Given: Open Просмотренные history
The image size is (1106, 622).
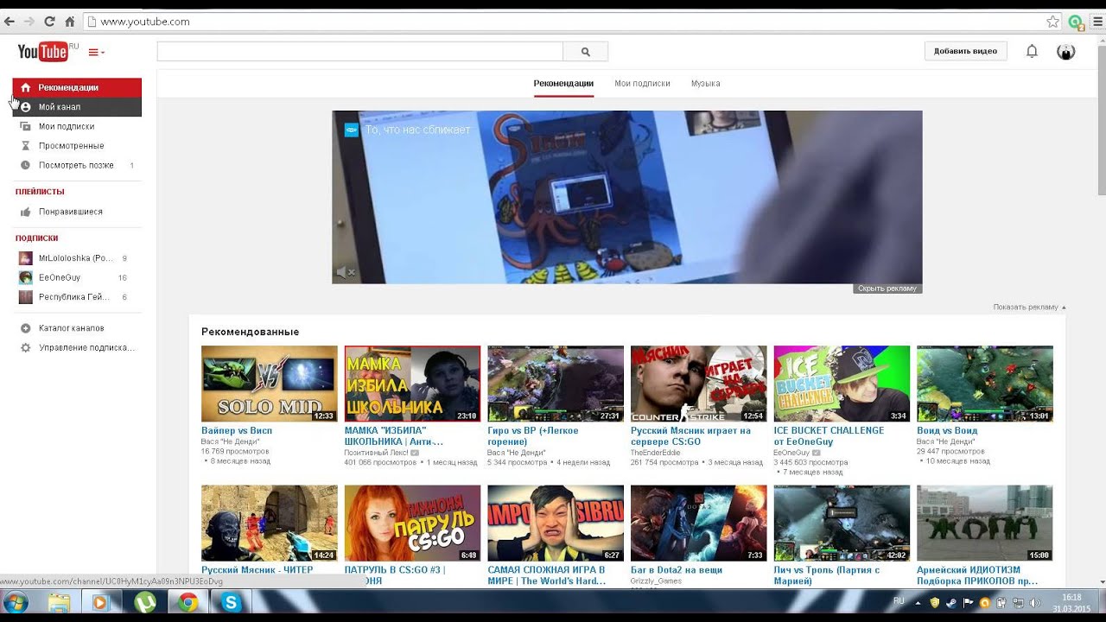Looking at the screenshot, I should 71,146.
